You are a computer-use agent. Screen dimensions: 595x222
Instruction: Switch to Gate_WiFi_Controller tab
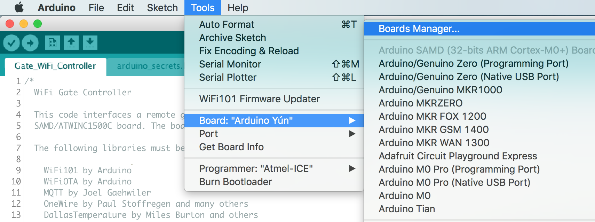pos(55,66)
